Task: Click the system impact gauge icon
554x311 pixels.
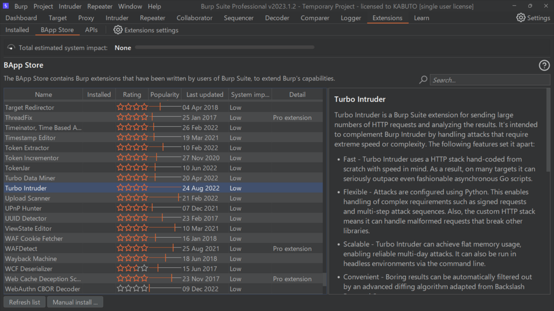Action: pyautogui.click(x=10, y=47)
